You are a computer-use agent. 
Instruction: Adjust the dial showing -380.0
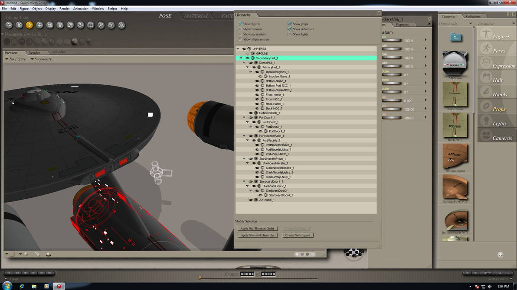(392, 117)
